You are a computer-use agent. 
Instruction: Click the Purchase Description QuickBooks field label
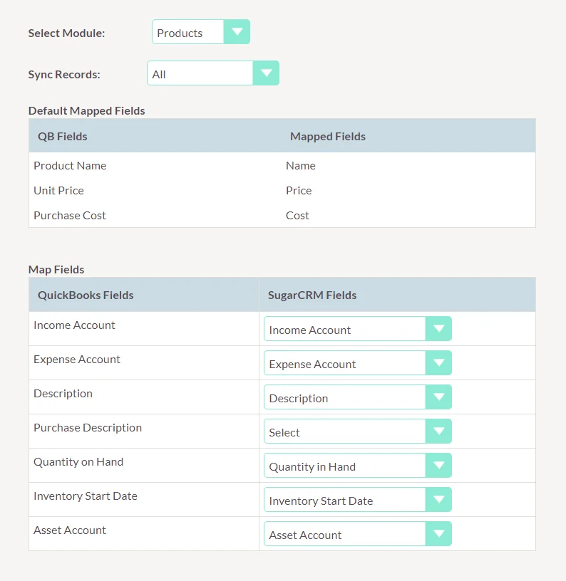point(88,427)
